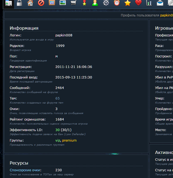Click the medal award icon
Viewport: 173px width, 178px height.
tap(84, 3)
